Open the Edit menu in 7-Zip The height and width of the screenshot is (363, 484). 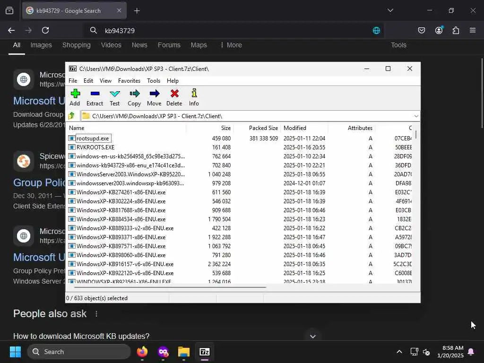point(88,80)
